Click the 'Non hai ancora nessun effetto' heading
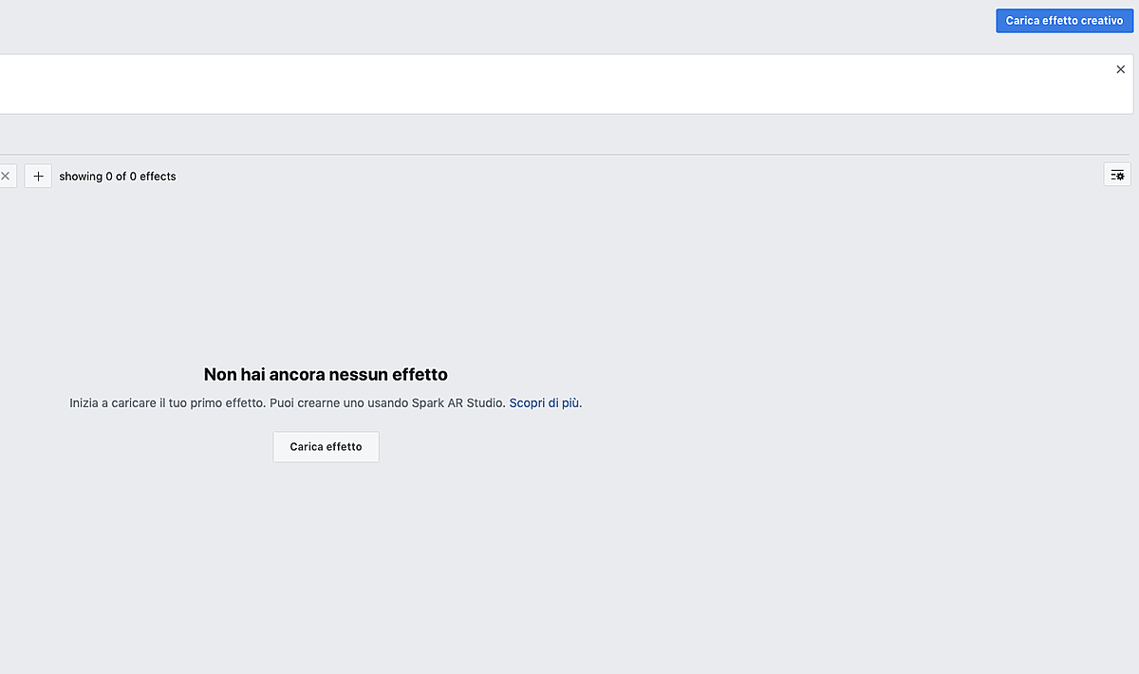 point(326,374)
